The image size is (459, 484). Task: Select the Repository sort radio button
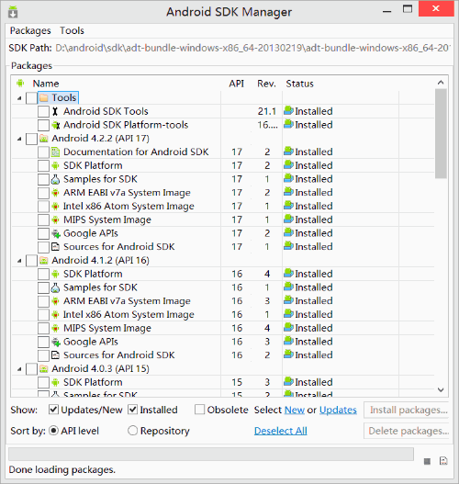132,431
